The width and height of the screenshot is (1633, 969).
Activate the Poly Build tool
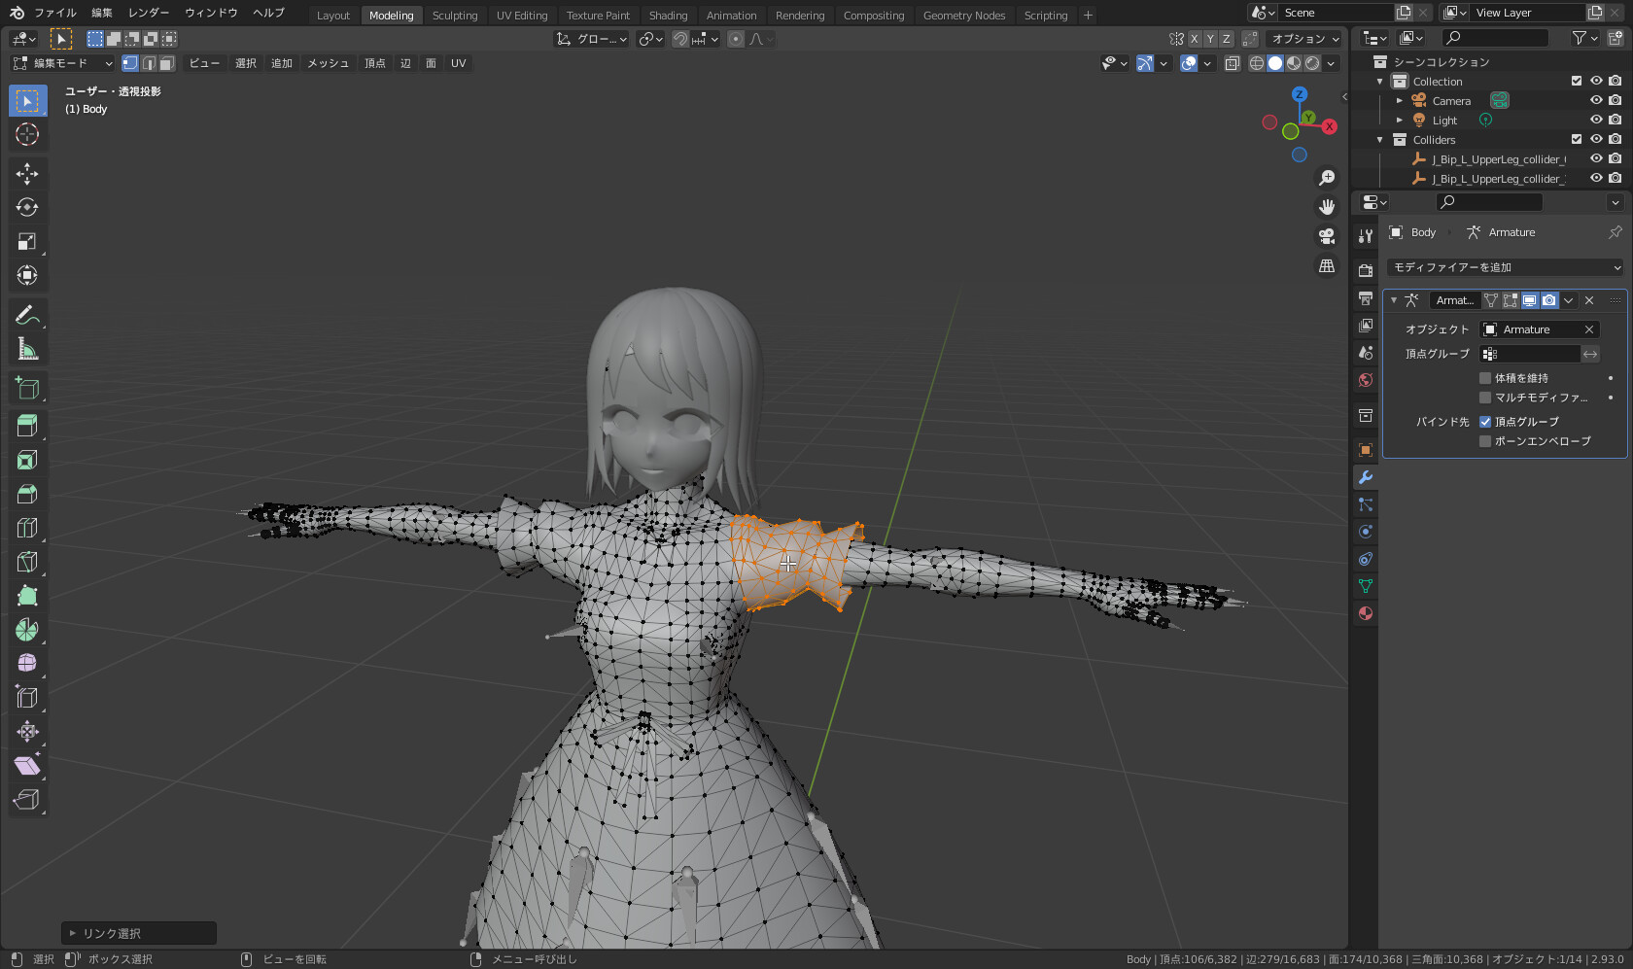[x=27, y=596]
